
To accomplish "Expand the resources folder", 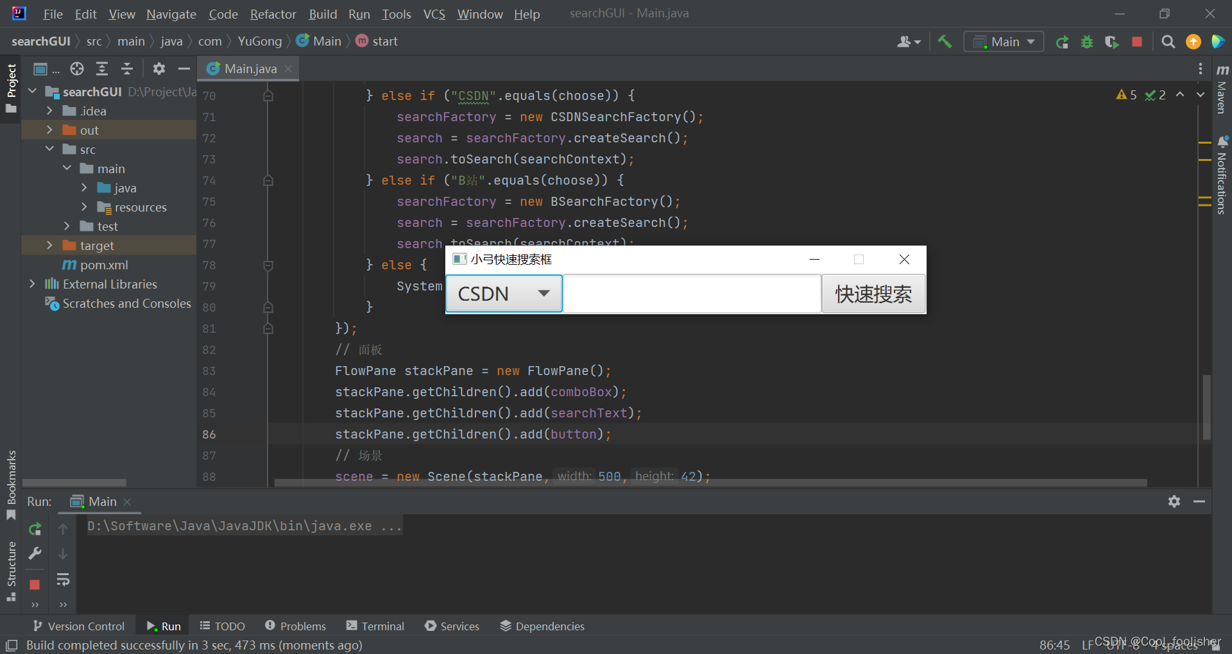I will (x=84, y=207).
